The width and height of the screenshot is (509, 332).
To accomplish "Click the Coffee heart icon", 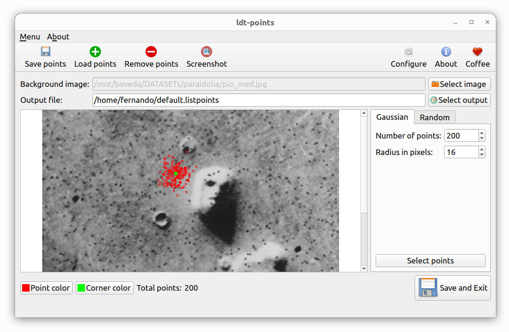I will 477,52.
